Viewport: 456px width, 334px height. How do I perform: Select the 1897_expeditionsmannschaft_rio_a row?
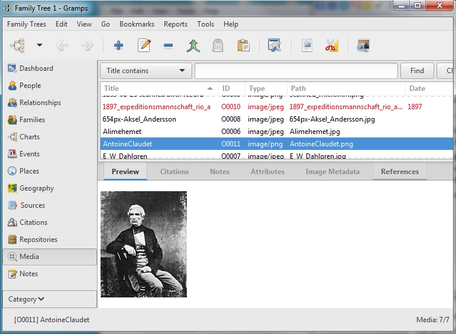pos(276,107)
